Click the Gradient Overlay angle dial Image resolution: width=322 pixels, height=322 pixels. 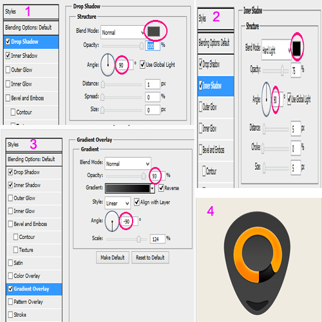(x=112, y=221)
